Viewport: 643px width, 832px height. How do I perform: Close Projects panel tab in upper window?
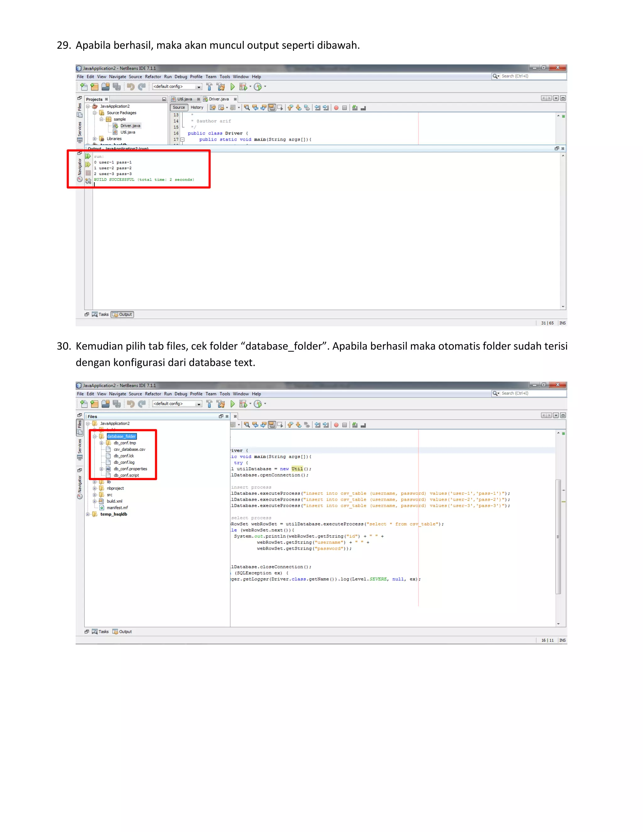(x=106, y=99)
